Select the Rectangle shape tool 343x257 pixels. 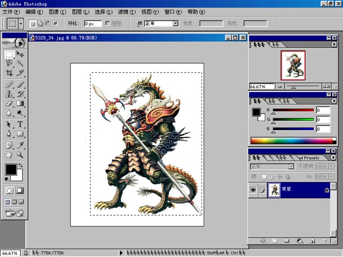(20, 133)
